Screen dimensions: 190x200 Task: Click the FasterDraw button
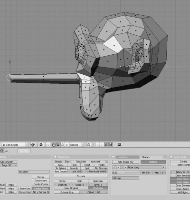click(x=25, y=192)
